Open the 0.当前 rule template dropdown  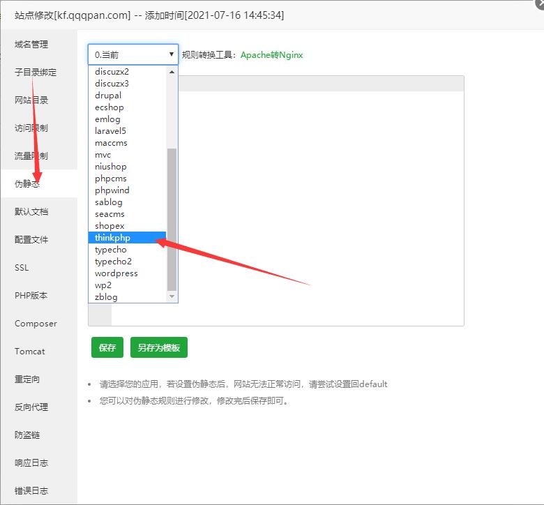tap(133, 54)
